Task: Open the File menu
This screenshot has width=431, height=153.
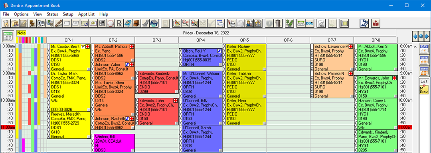Action: [6, 14]
